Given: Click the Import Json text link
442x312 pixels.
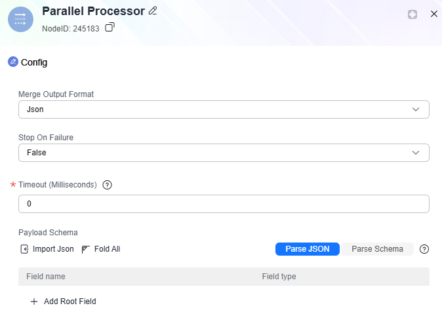Looking at the screenshot, I should tap(53, 249).
